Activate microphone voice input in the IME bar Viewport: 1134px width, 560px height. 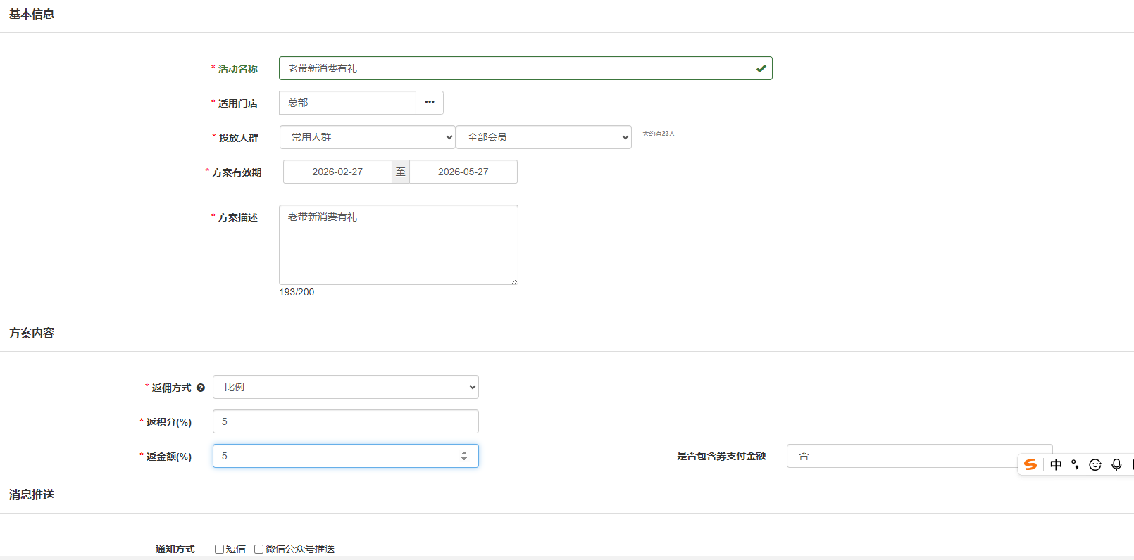(1116, 464)
